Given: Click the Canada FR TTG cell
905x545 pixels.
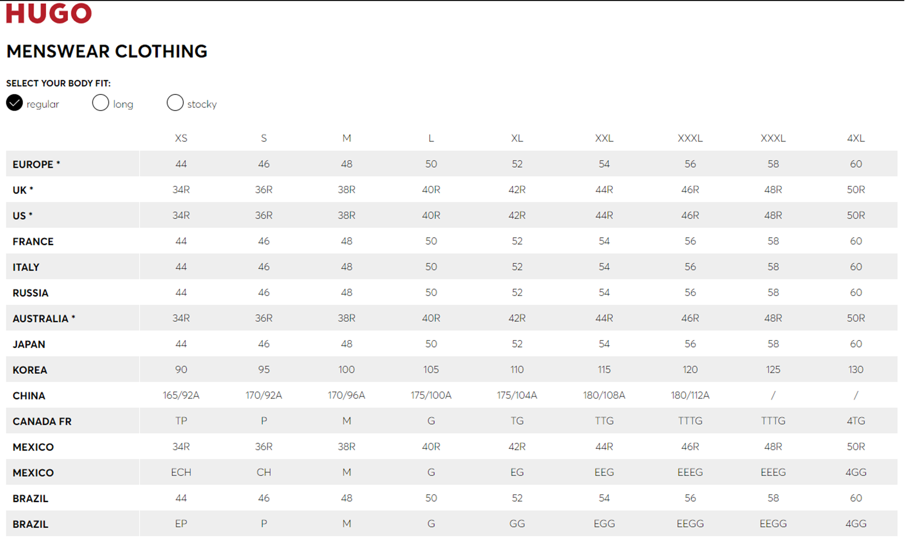Looking at the screenshot, I should click(x=604, y=421).
